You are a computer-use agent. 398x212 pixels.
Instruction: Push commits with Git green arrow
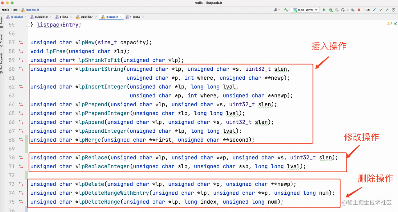click(x=387, y=10)
